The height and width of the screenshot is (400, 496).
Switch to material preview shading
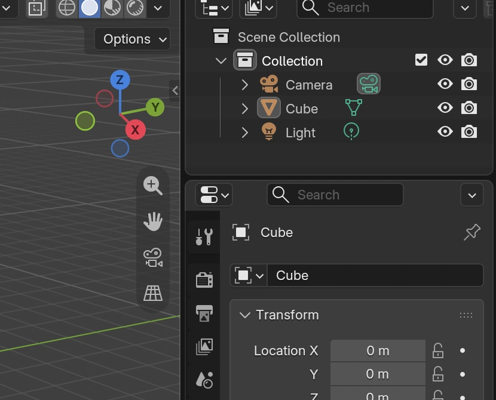[x=112, y=8]
